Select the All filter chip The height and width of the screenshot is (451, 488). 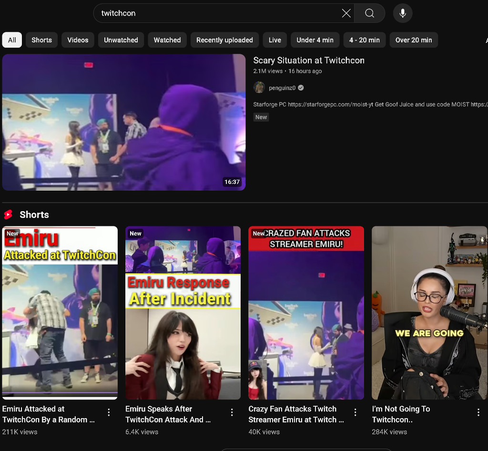point(12,40)
